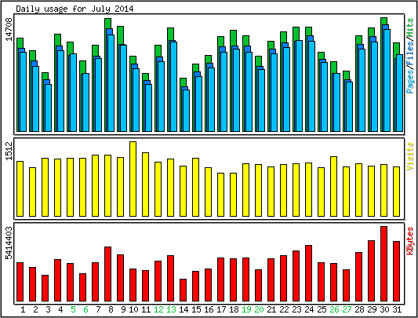Click the tallest yellow Visits bar, day 10
The image size is (418, 318).
point(133,179)
